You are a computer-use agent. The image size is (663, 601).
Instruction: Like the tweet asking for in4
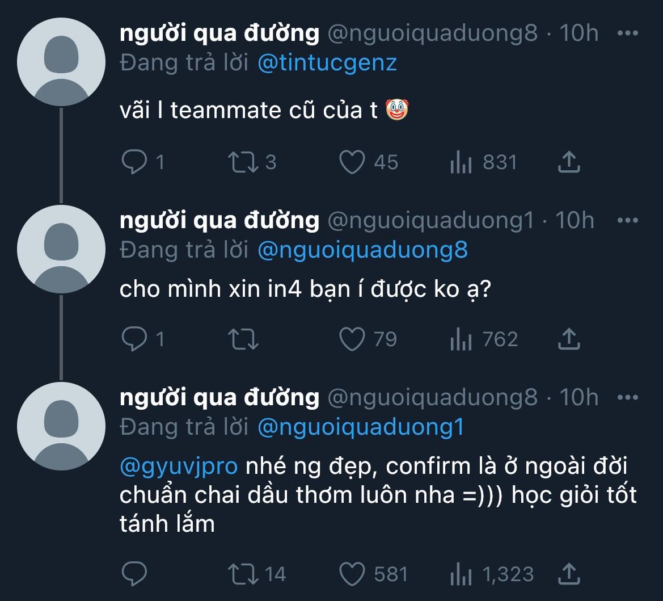(x=352, y=339)
